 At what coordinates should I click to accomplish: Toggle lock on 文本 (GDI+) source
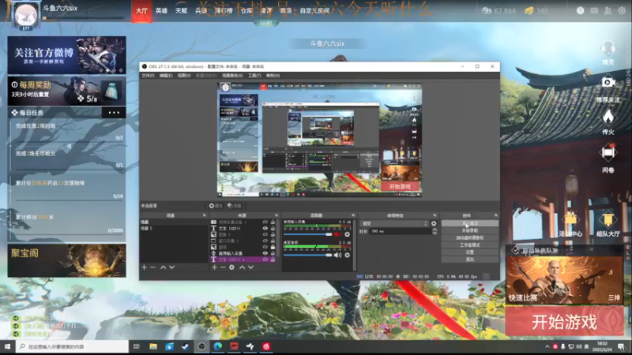point(273,228)
